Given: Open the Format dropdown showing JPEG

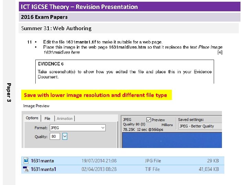Looking at the screenshot, I should 78,128.
